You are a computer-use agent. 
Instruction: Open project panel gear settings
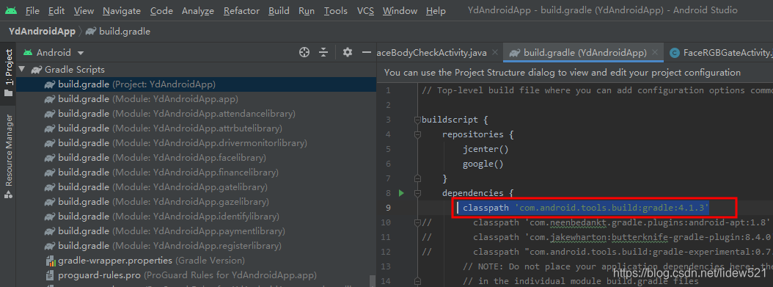(348, 52)
